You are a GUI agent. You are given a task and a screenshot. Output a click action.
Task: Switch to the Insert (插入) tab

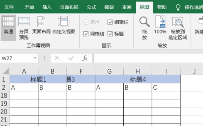pos(47,7)
